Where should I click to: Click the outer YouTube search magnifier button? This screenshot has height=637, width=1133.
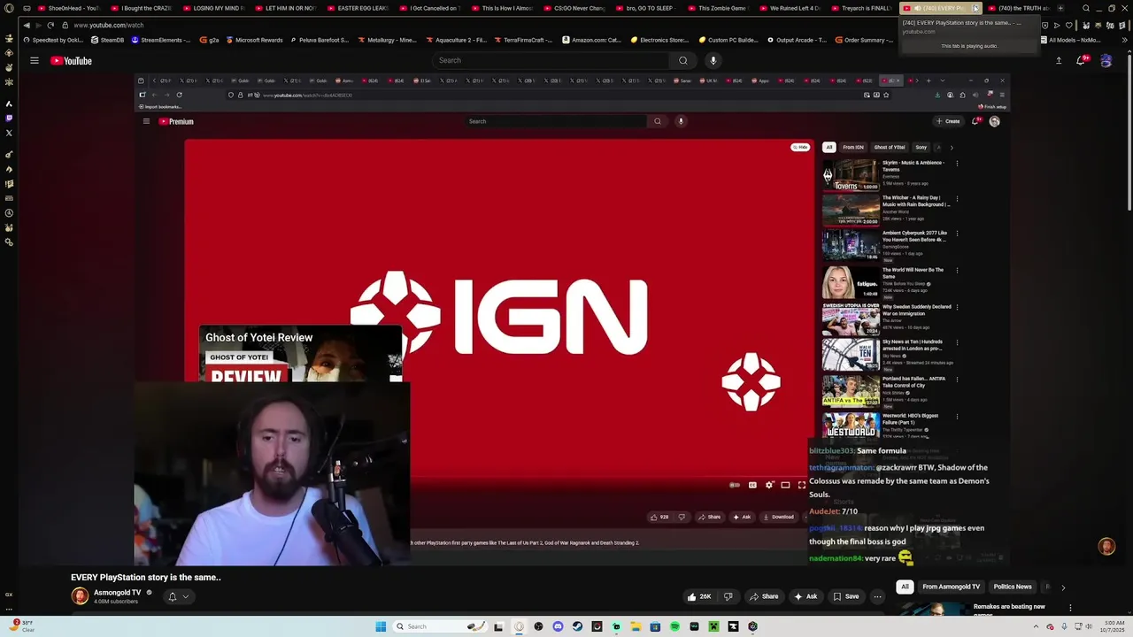[682, 60]
